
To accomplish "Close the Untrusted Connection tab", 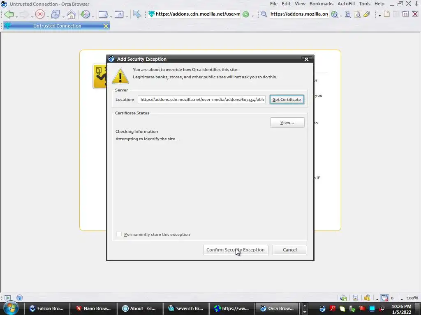I will [x=106, y=26].
